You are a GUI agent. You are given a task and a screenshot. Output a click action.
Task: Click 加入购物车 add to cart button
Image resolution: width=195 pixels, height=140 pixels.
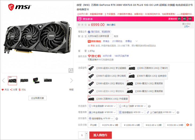click(100, 135)
